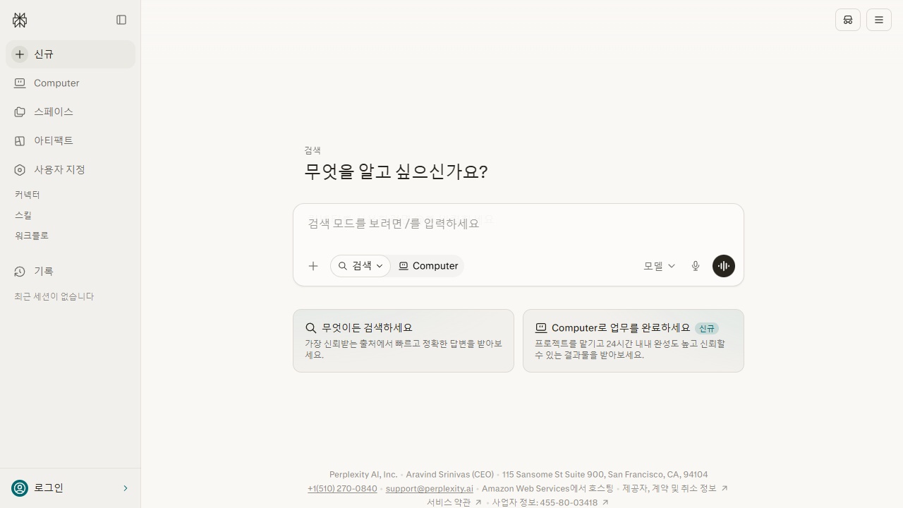Open the incognito glasses button at top right
Screen dimensions: 903x508
click(x=848, y=20)
